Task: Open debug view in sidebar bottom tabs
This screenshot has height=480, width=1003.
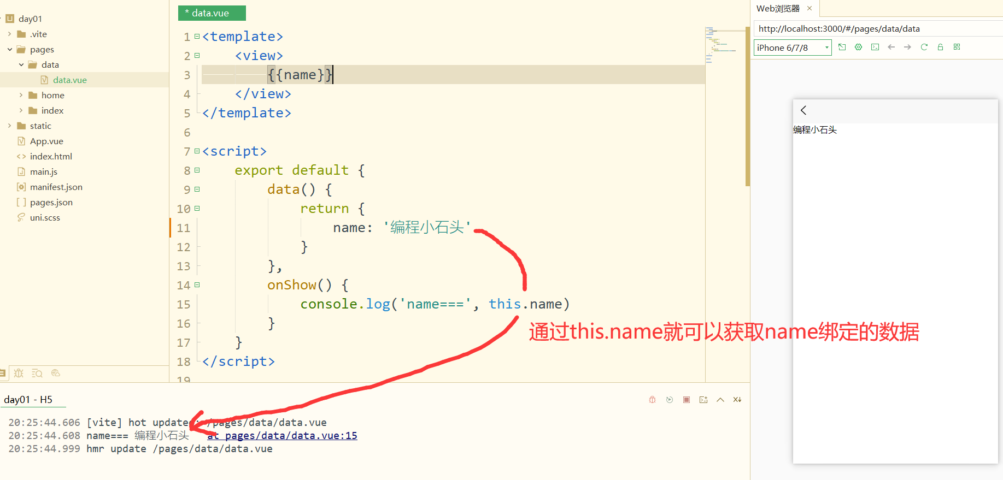Action: coord(19,373)
